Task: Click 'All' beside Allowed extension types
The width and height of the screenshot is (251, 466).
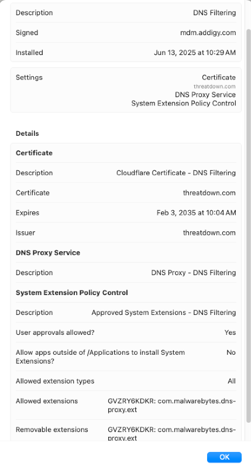Action: coord(231,381)
